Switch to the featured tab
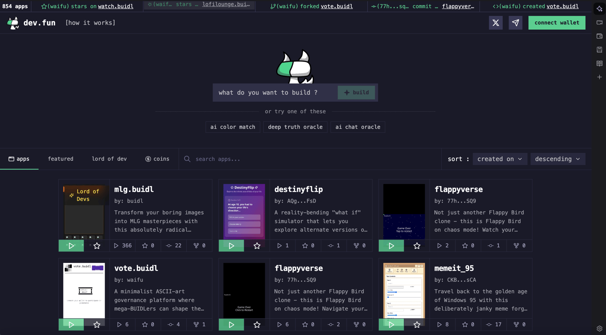Viewport: 606px width, 335px height. (x=61, y=159)
